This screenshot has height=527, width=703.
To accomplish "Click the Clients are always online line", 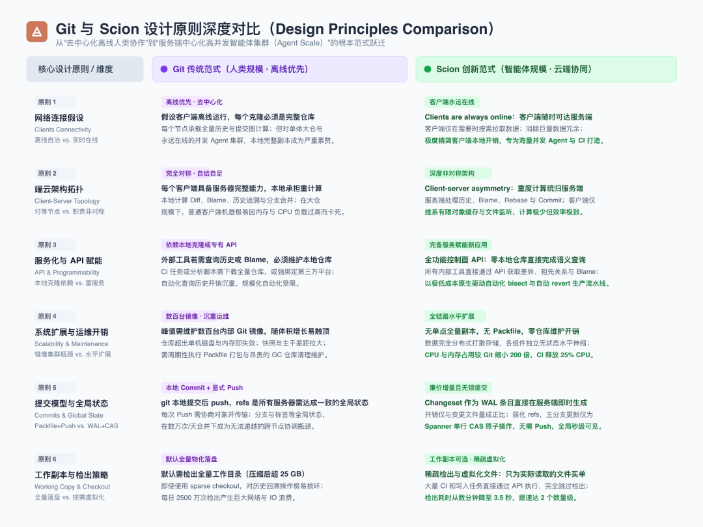I will coord(508,117).
